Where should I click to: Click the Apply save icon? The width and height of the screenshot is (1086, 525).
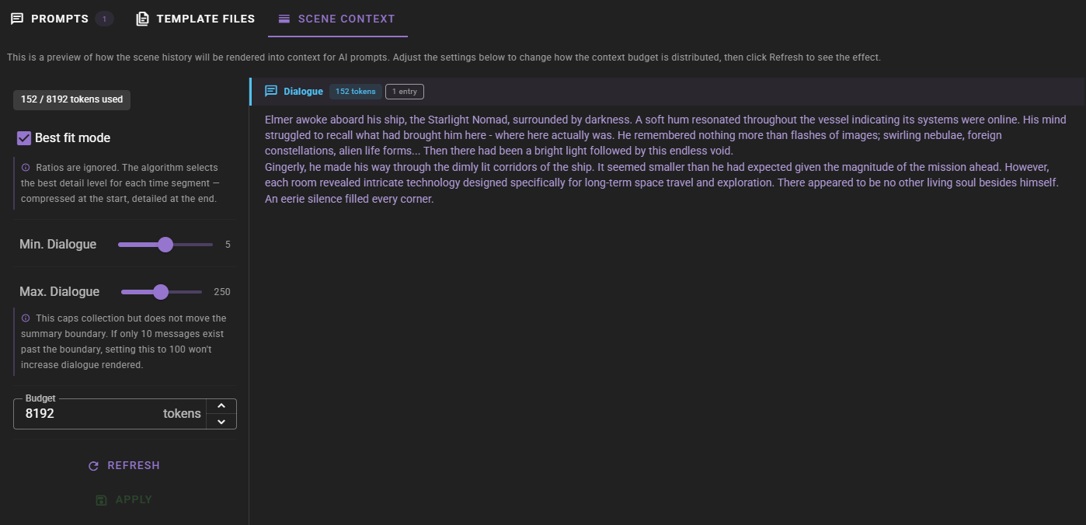click(101, 500)
